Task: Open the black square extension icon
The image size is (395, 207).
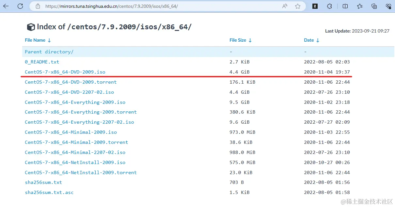Action: click(315, 6)
